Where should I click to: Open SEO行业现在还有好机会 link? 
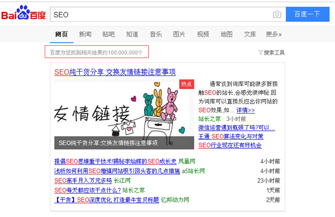230,145
